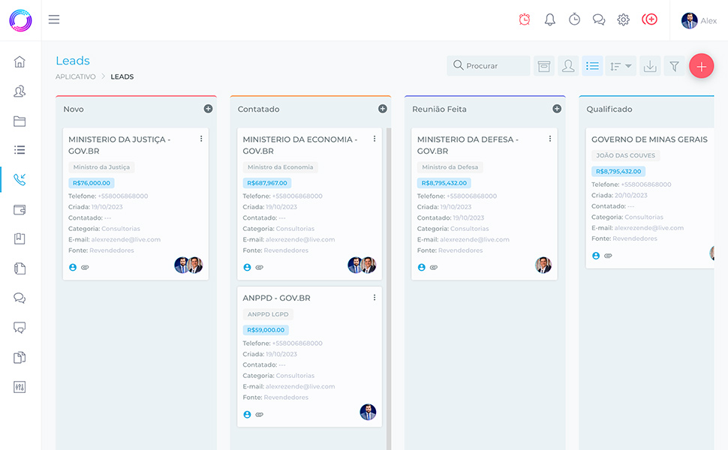Click the LEADS breadcrumb
This screenshot has height=450, width=728.
122,76
